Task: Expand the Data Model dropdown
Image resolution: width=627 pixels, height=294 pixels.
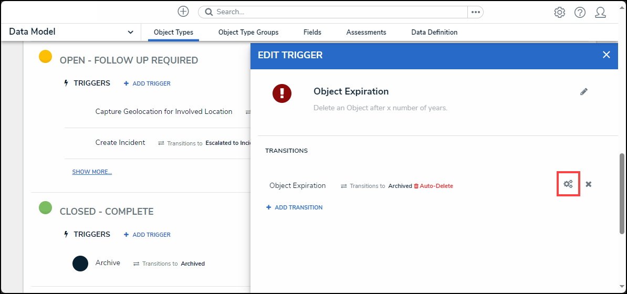Action: [x=130, y=32]
